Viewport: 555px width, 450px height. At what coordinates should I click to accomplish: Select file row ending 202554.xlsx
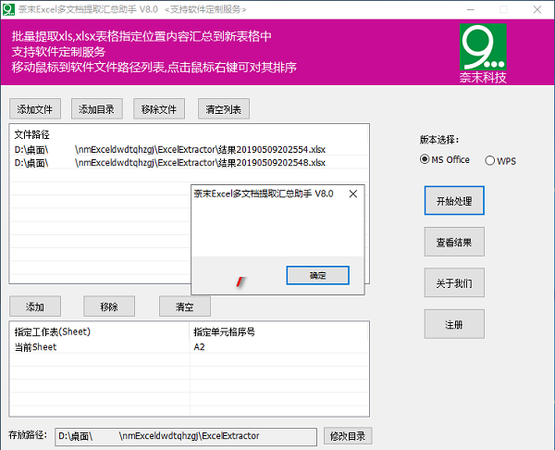189,149
